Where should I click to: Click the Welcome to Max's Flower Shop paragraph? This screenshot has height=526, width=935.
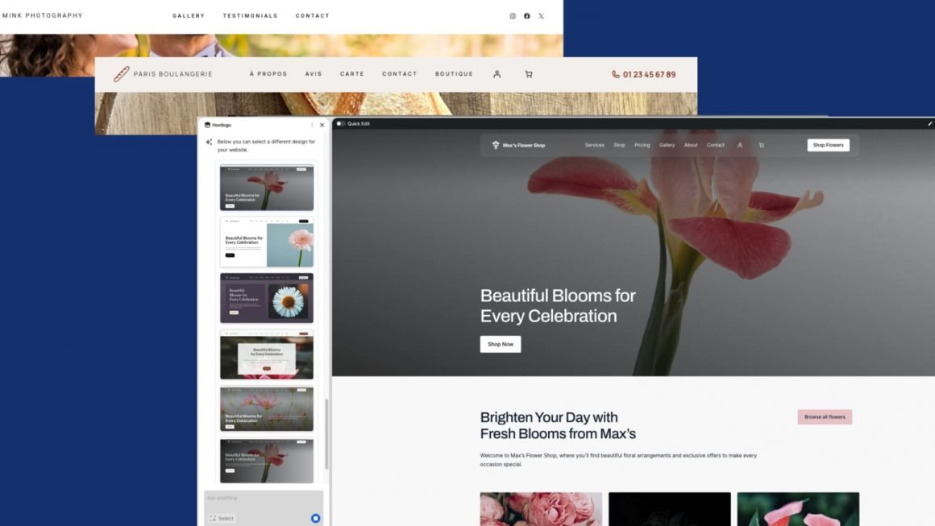618,459
